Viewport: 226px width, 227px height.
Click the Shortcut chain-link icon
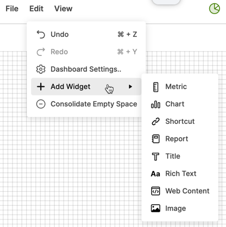(x=155, y=122)
